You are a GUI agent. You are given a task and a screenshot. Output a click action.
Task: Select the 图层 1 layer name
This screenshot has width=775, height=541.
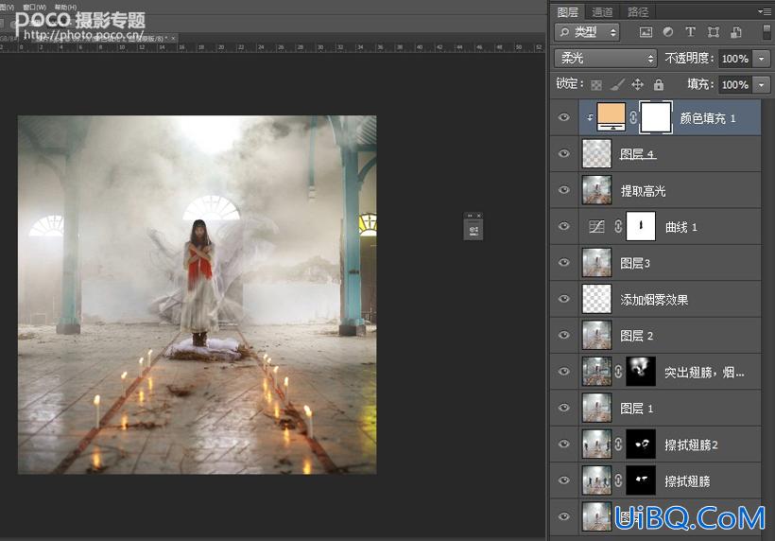[637, 409]
